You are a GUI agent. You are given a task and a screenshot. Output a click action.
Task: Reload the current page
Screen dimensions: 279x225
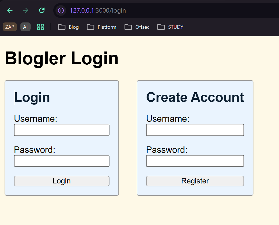click(42, 10)
